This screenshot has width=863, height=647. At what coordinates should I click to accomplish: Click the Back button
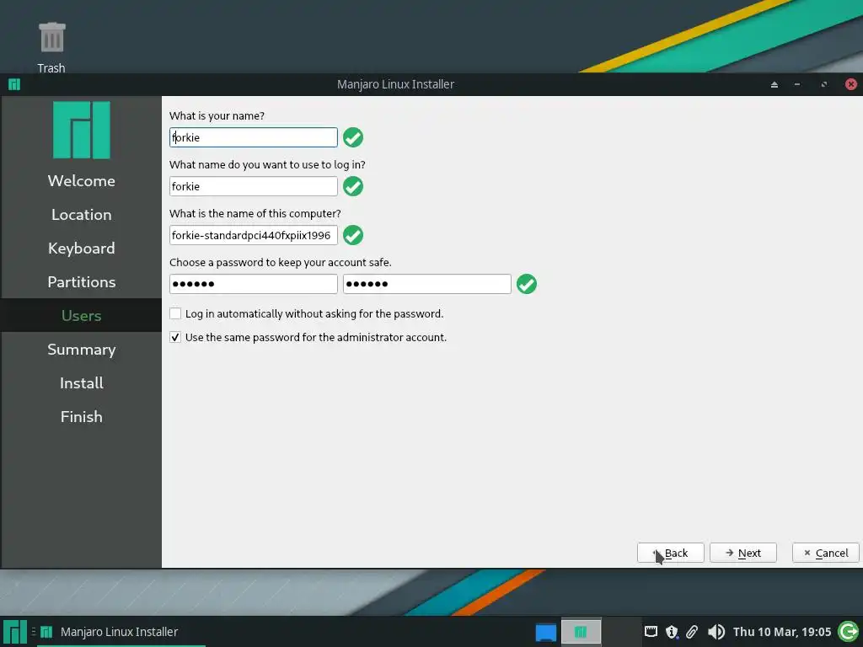point(670,553)
